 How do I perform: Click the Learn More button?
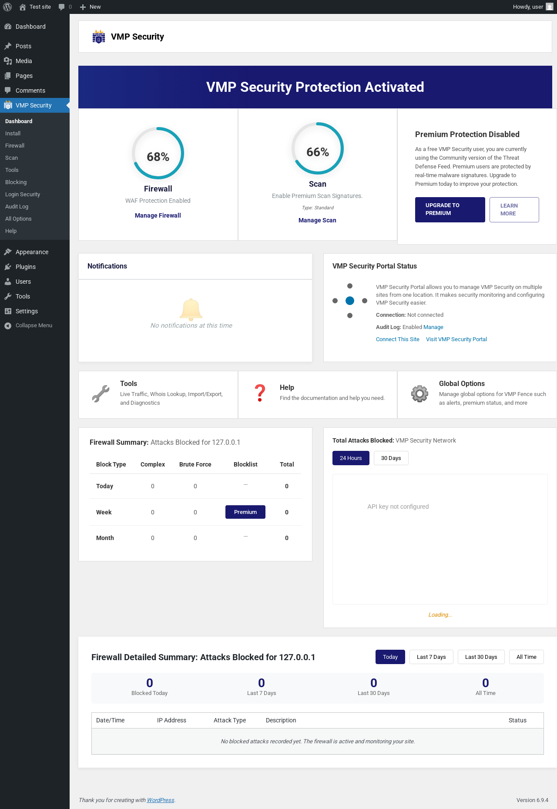click(514, 210)
